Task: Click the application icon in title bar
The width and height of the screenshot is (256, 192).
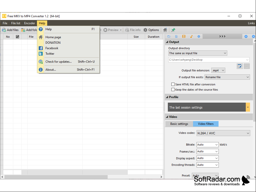Action: (x=4, y=16)
